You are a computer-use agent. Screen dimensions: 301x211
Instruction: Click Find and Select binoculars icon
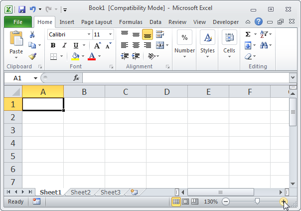tap(264, 45)
